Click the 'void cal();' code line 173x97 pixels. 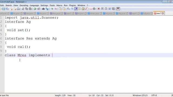click(19, 47)
